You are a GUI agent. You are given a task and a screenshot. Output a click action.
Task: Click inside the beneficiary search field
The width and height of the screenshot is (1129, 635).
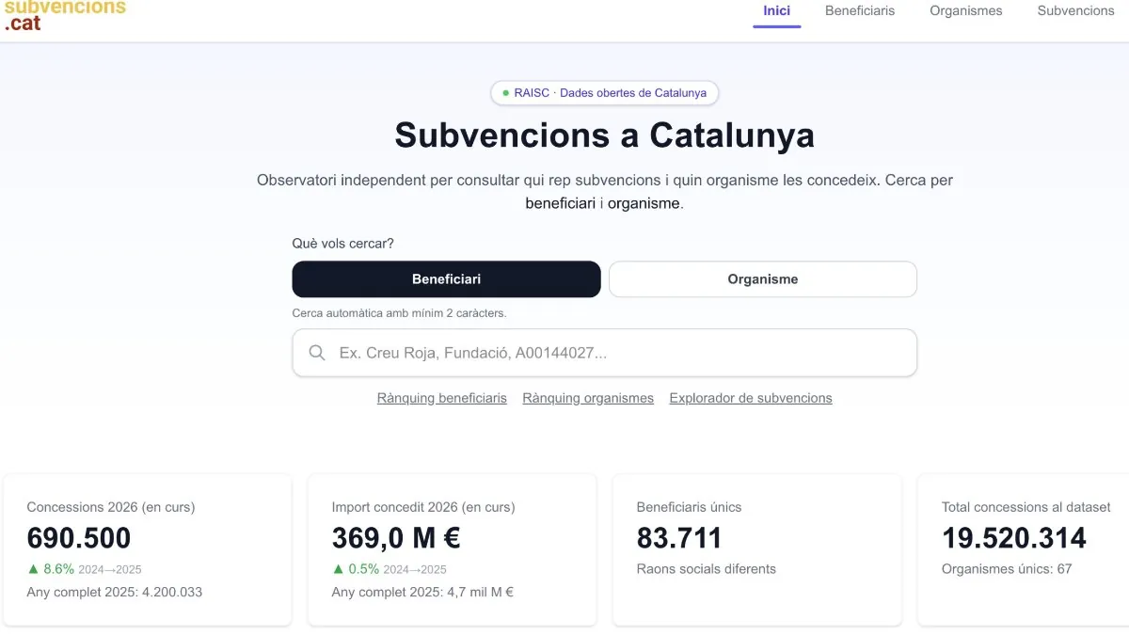pos(604,353)
